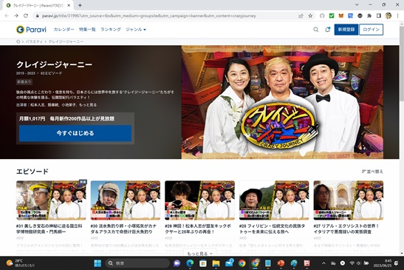
Task: Click the Windows taskbar search box
Action: click(x=137, y=263)
